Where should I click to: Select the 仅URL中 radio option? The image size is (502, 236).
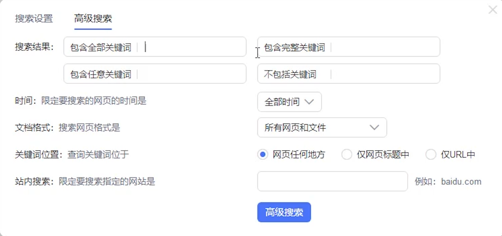(431, 155)
